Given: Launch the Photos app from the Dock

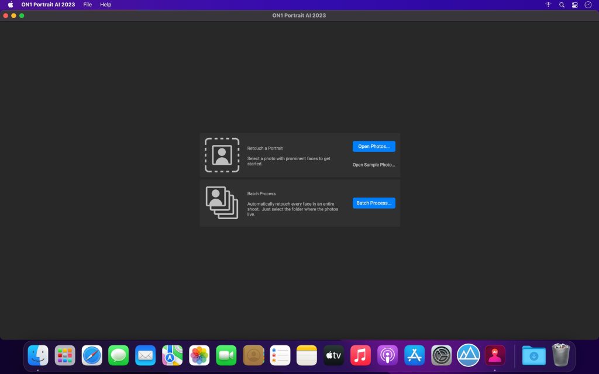Looking at the screenshot, I should pyautogui.click(x=199, y=355).
